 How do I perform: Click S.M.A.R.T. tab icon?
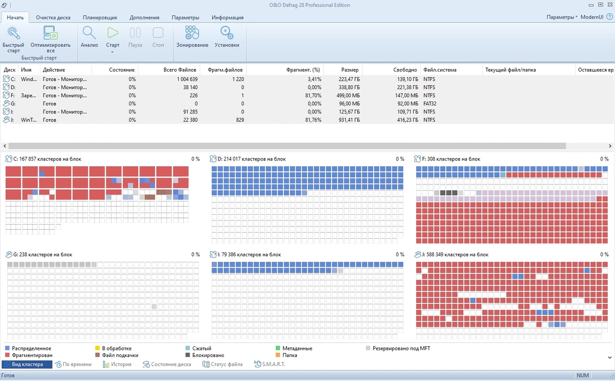(257, 364)
